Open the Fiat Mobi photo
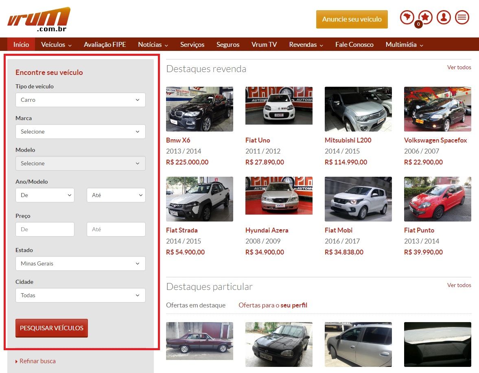The image size is (479, 373). click(358, 199)
